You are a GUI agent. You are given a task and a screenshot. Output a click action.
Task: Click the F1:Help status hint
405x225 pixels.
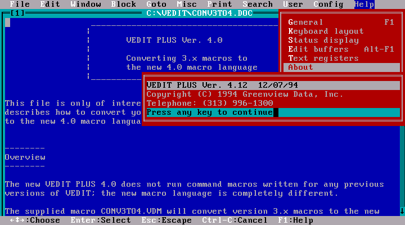point(295,220)
